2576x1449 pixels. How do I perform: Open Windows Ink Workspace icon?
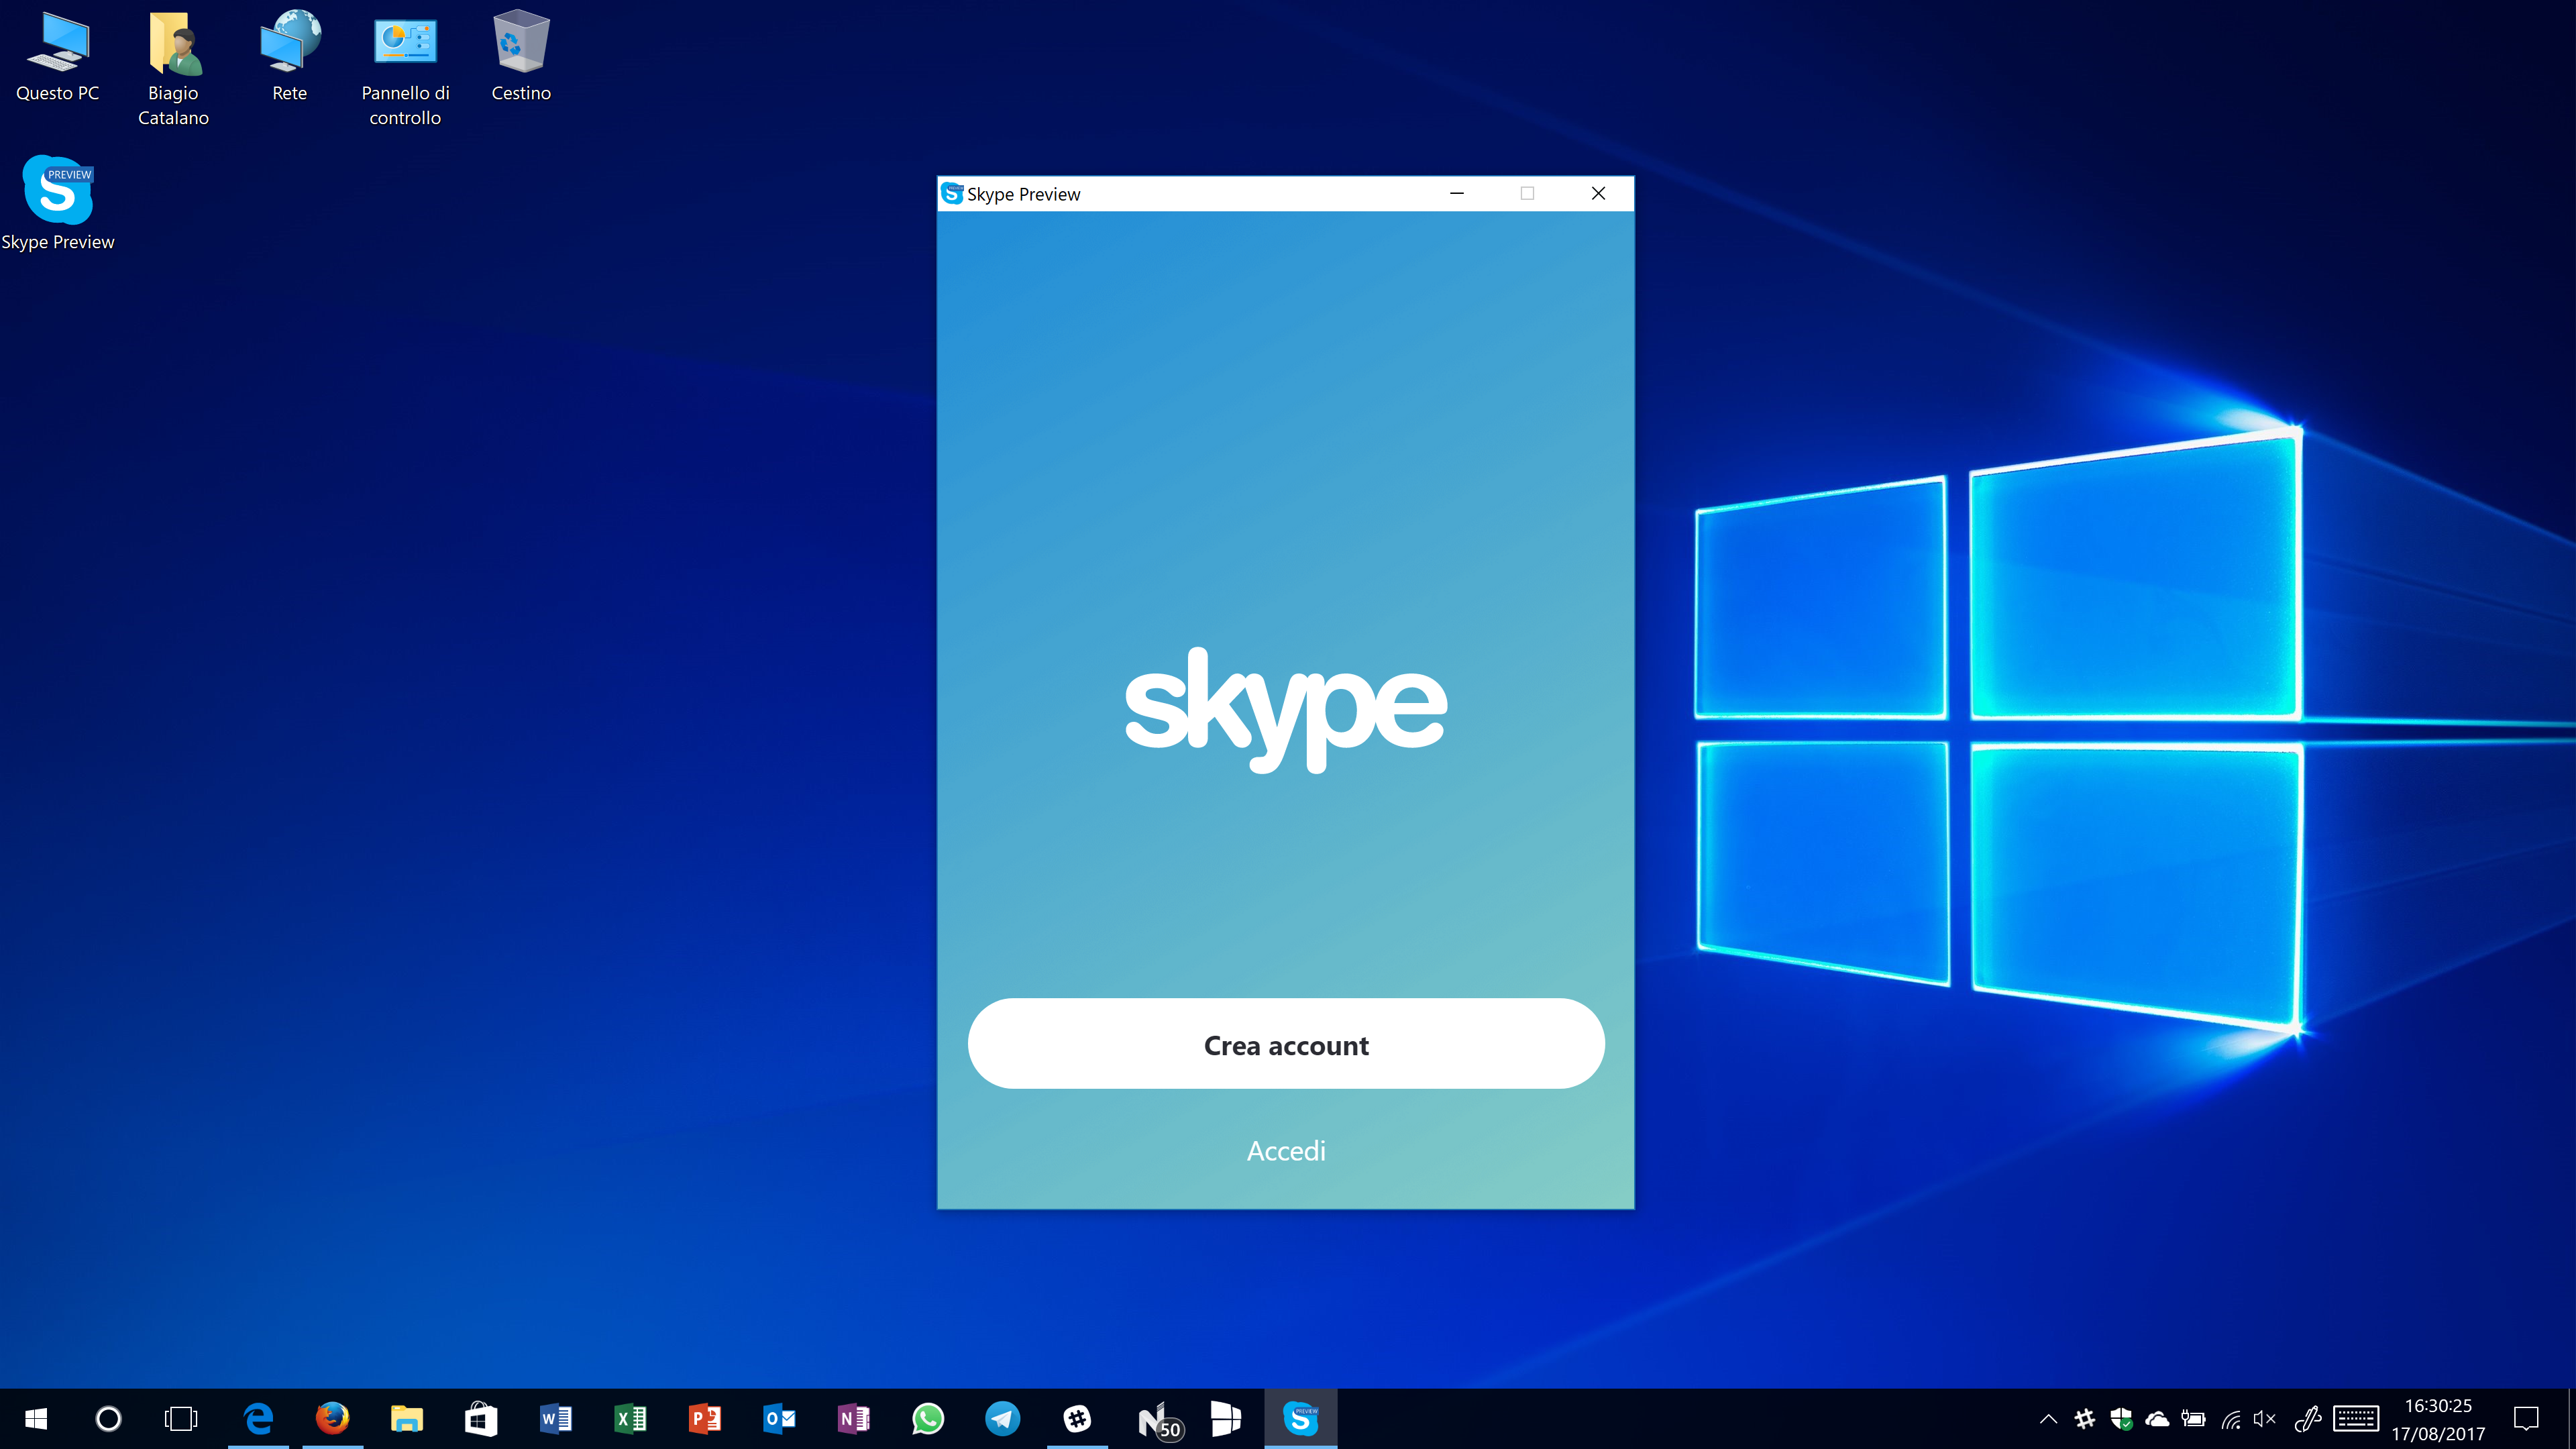[x=2307, y=1418]
